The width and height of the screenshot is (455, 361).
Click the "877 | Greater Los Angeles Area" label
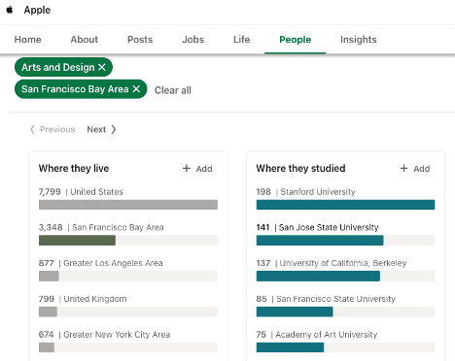(x=100, y=263)
